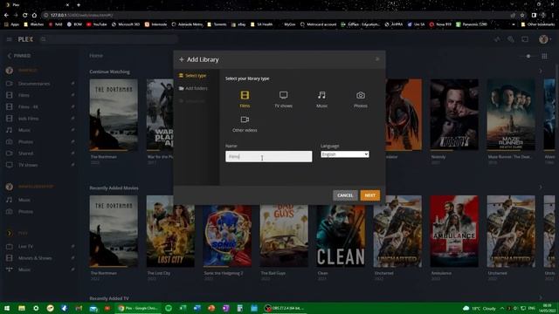The image size is (559, 314).
Task: Click the Home tab heading
Action: pyautogui.click(x=96, y=56)
